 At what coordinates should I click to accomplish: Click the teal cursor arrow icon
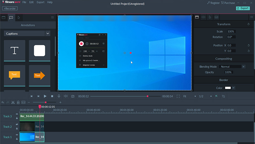pos(216,96)
